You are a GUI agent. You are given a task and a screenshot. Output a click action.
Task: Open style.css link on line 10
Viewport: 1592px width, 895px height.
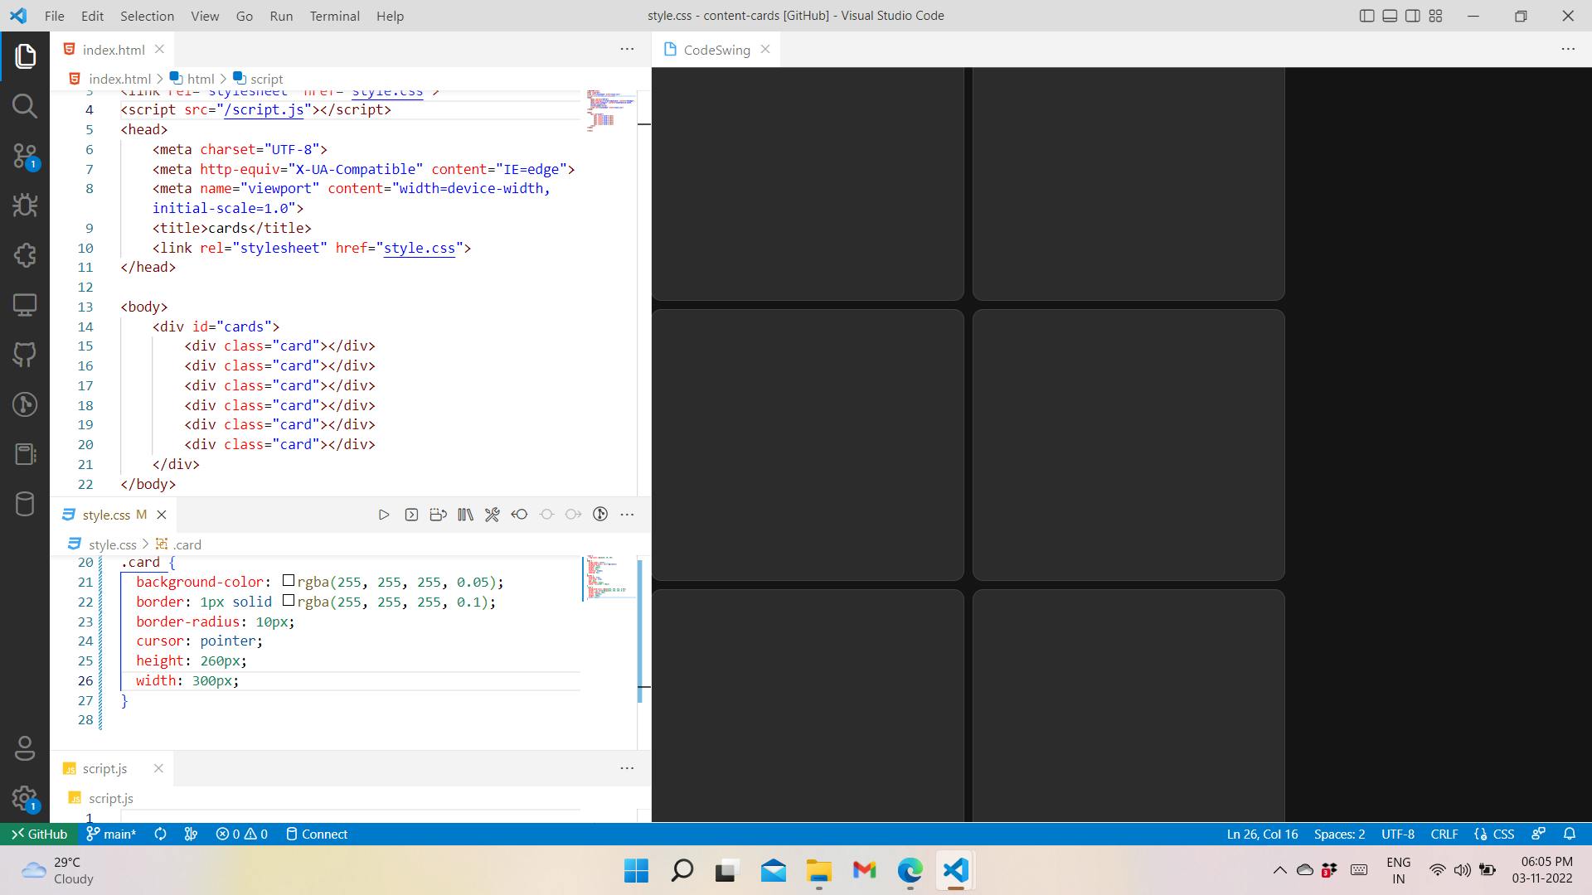tap(420, 248)
